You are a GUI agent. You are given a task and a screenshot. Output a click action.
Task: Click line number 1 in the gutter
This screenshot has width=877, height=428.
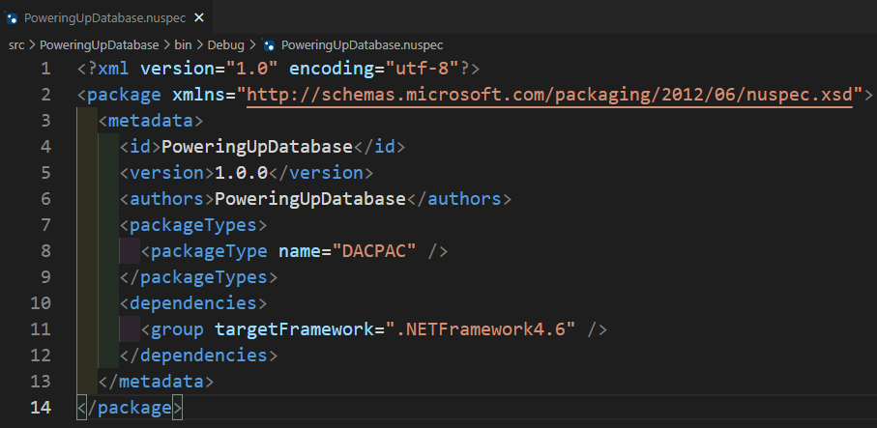pyautogui.click(x=45, y=70)
